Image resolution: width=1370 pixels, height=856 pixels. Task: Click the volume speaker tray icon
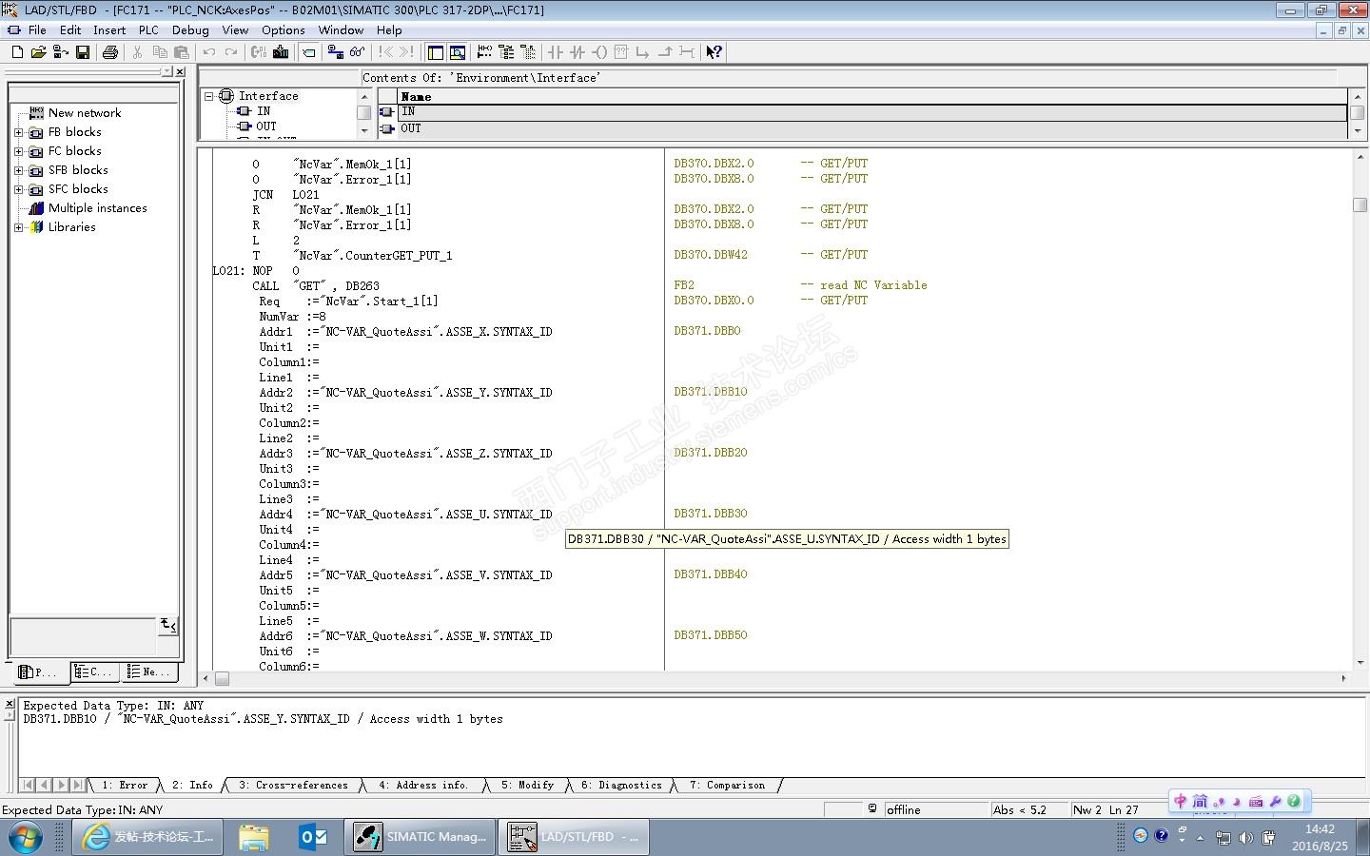(1245, 838)
